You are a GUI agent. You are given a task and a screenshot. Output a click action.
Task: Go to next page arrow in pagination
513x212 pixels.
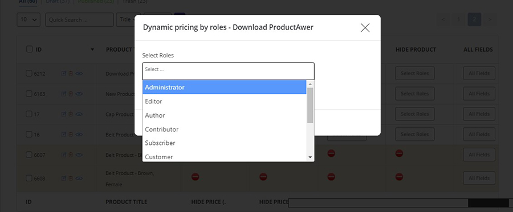click(x=490, y=19)
